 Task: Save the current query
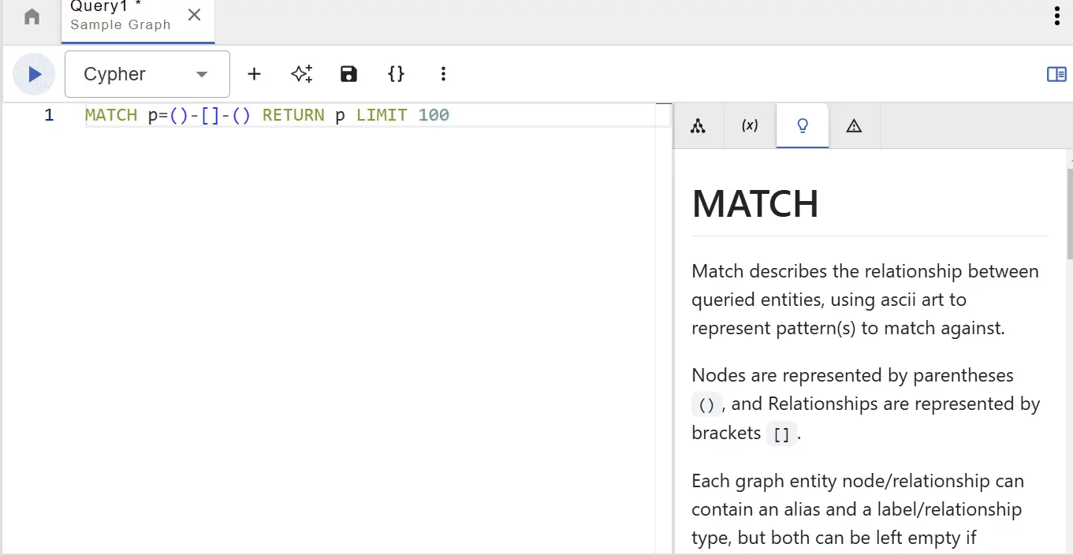click(348, 73)
